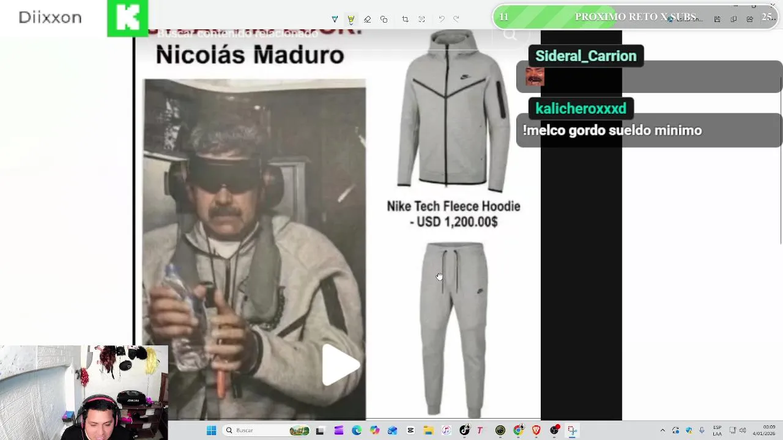Open the clock and date panel
Image resolution: width=783 pixels, height=440 pixels.
(764, 430)
